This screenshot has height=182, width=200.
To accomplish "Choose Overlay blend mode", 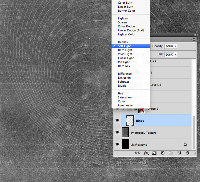I will [x=123, y=42].
